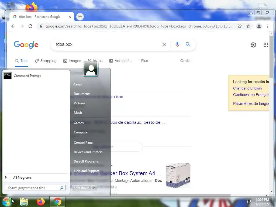This screenshot has width=276, height=207.
Task: Click the Shut down button
Action: pos(81,188)
